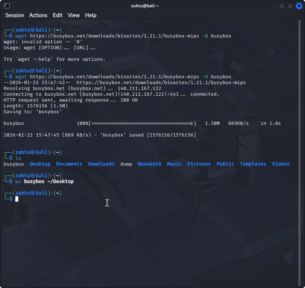Viewport: 305px width, 288px height.
Task: Open the Help menu
Action: click(90, 15)
